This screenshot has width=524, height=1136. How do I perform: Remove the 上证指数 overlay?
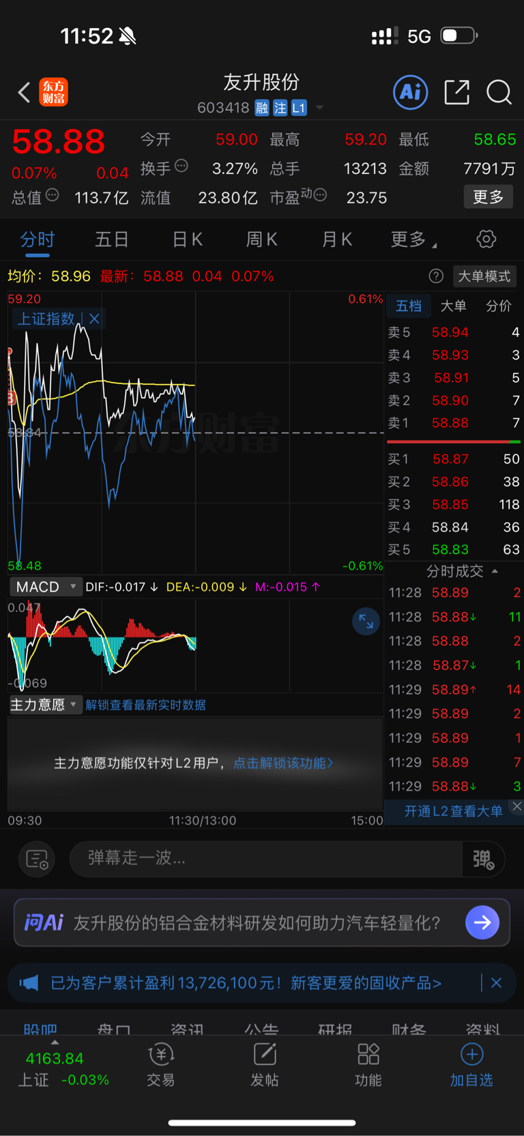click(x=94, y=319)
